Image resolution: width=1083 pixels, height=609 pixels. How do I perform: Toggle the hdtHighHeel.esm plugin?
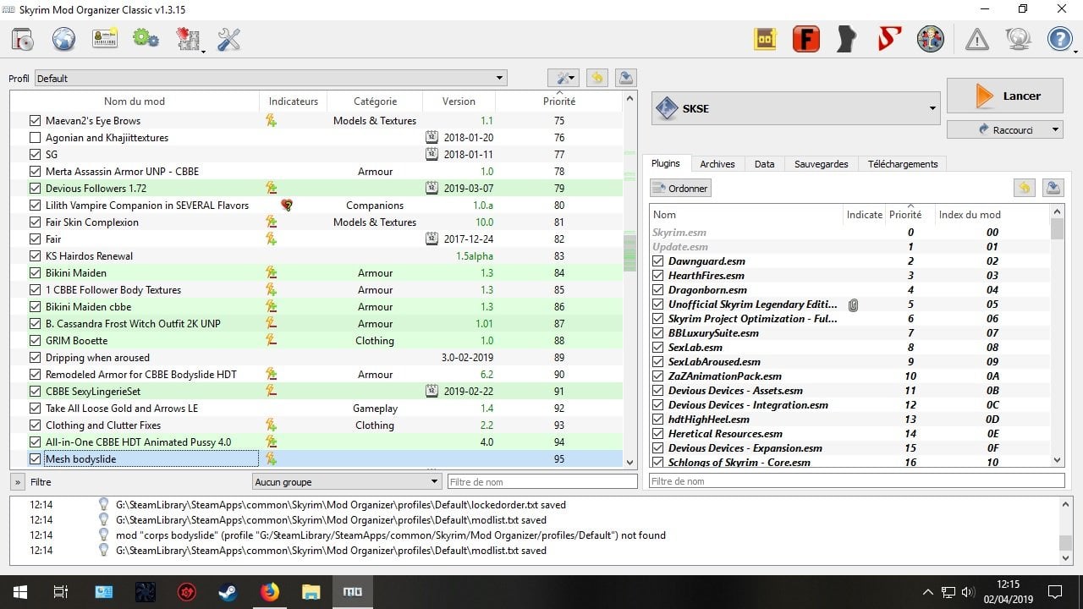pyautogui.click(x=658, y=419)
